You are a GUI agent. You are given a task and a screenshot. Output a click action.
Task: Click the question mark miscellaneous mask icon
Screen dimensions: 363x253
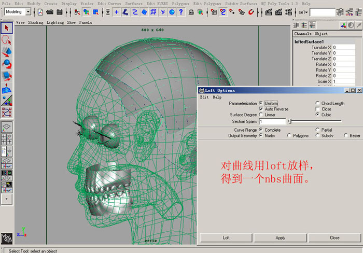pos(181,12)
